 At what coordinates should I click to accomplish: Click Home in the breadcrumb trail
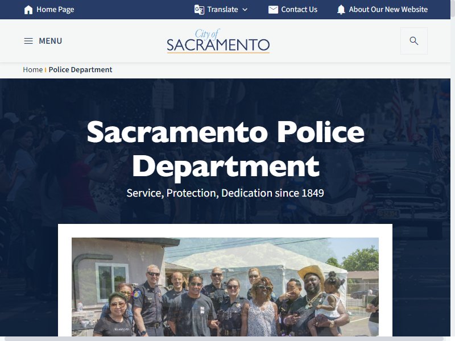click(x=33, y=69)
